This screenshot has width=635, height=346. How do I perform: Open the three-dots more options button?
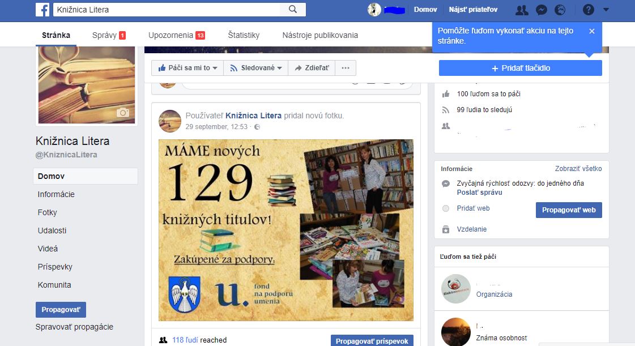click(x=346, y=68)
